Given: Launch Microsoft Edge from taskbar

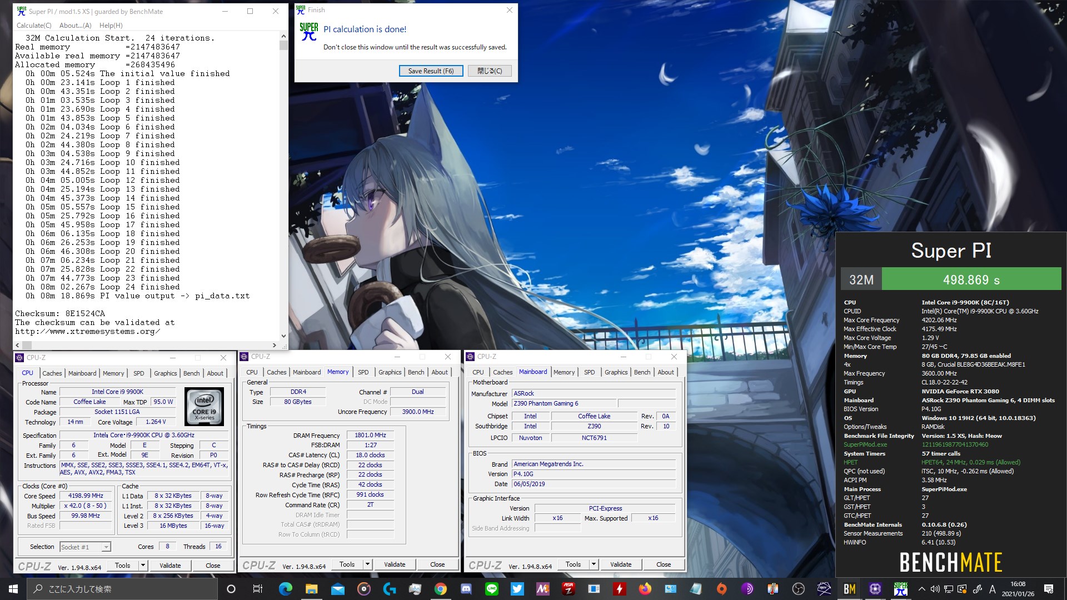Looking at the screenshot, I should (285, 589).
